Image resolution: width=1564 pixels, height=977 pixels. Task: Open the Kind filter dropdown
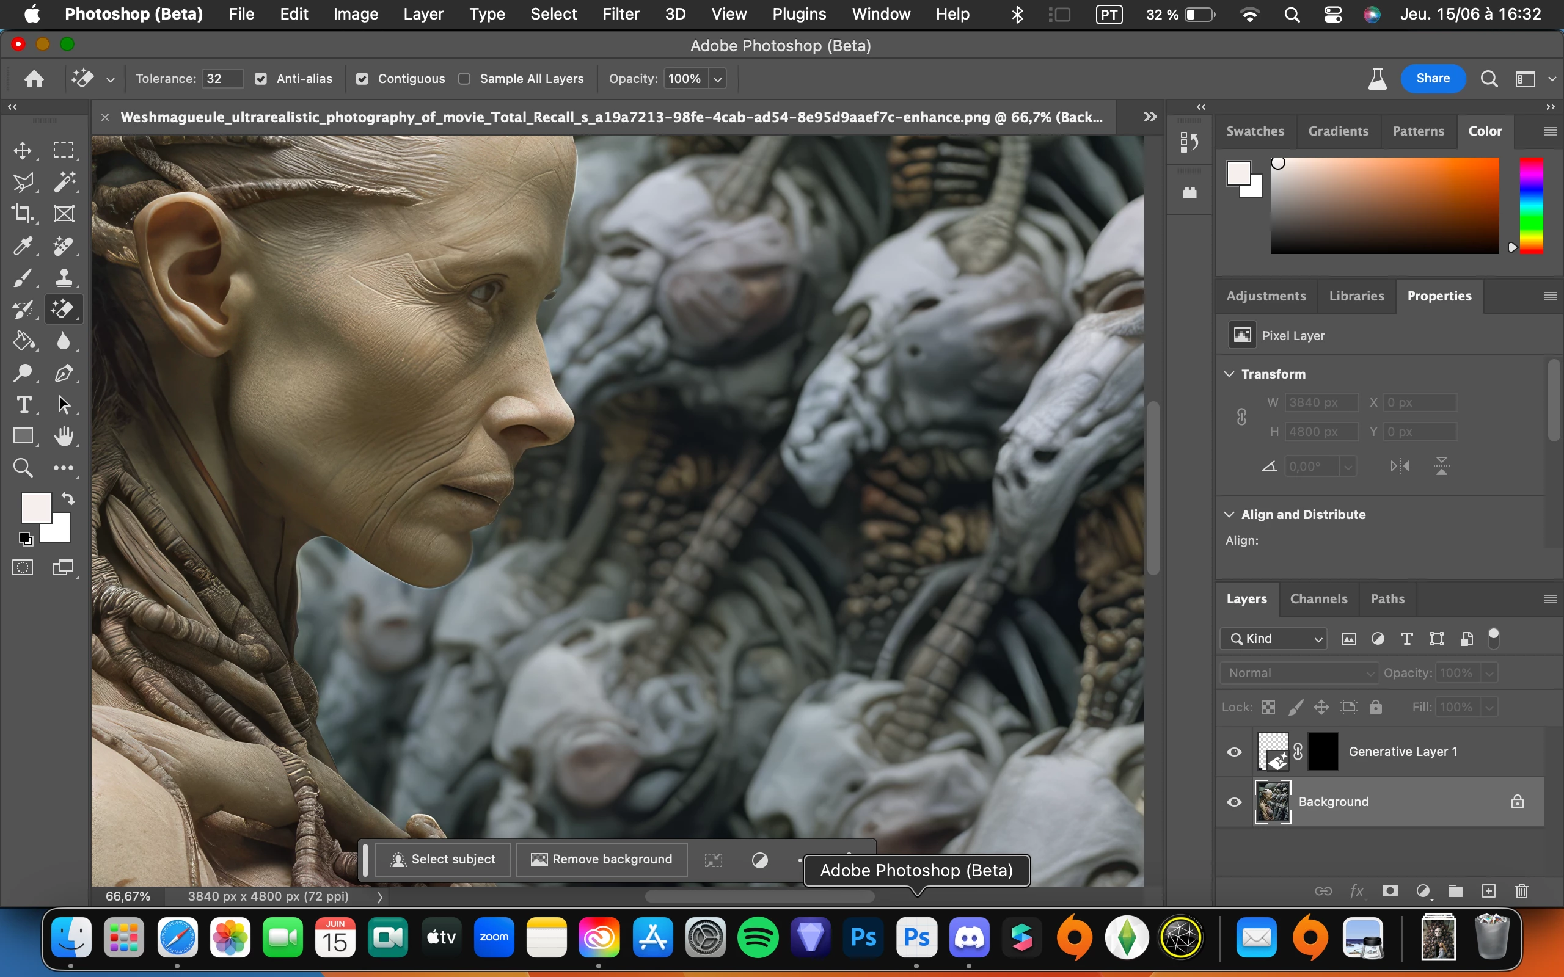[x=1273, y=639]
